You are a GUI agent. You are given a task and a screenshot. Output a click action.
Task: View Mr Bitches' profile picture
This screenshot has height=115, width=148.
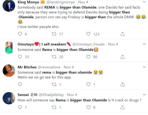coord(9,70)
